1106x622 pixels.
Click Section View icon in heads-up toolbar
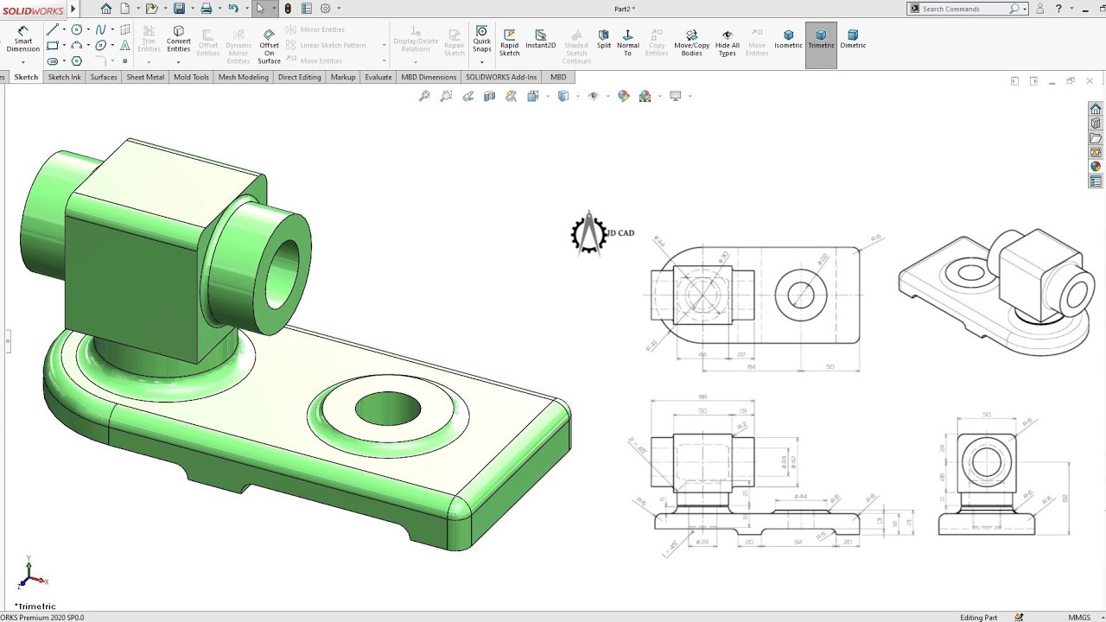(490, 96)
